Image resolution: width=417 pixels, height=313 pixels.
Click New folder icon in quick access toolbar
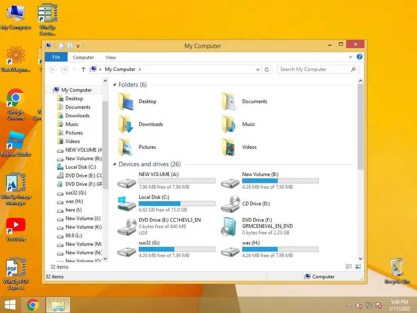[x=70, y=46]
